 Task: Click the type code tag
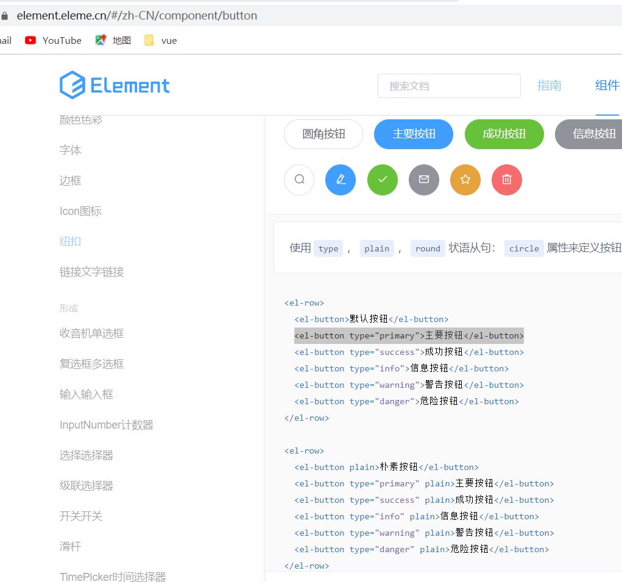(x=328, y=248)
